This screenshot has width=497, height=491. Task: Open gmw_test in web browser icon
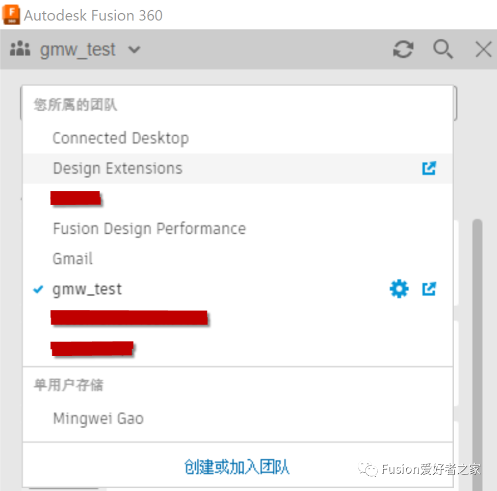click(x=429, y=289)
